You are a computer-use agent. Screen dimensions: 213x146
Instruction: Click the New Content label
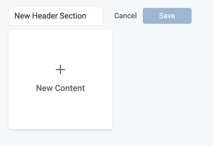coord(60,88)
